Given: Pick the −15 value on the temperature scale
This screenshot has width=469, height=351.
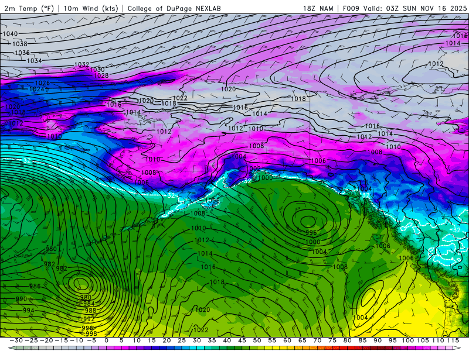Looking at the screenshot, I should (x=62, y=340).
